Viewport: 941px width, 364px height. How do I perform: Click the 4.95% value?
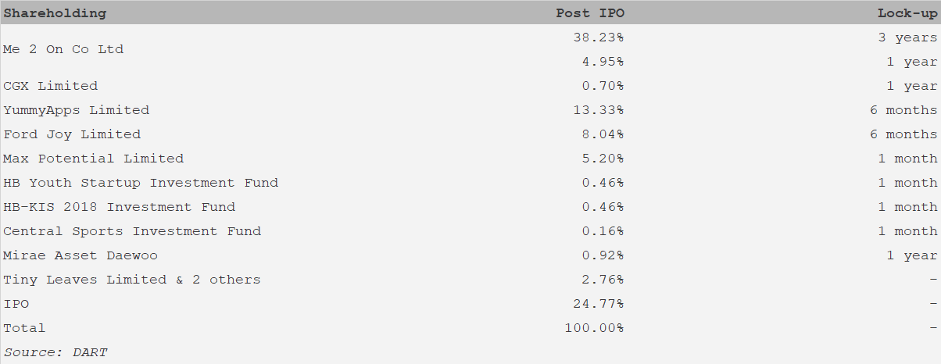(603, 62)
